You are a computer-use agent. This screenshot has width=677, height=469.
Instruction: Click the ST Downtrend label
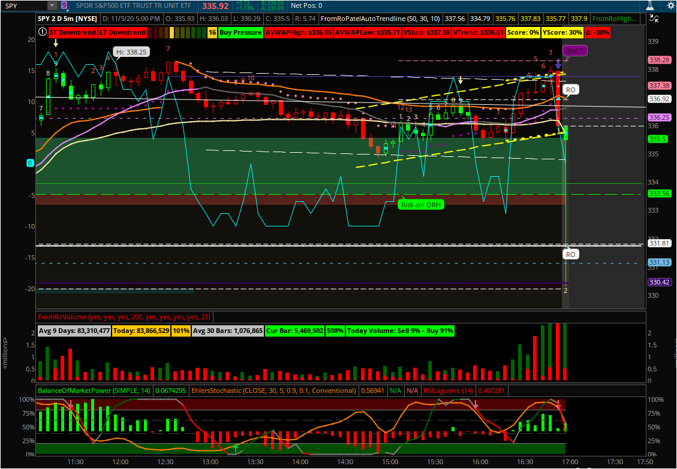73,32
